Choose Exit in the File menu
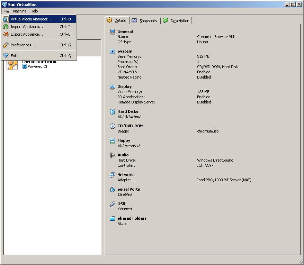Screen dimensions: 304x265 pyautogui.click(x=39, y=56)
